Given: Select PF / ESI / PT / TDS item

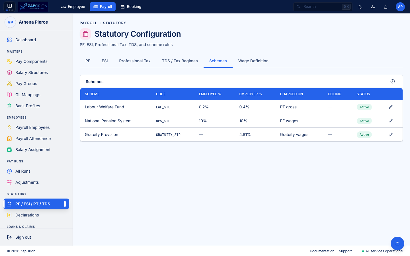Looking at the screenshot, I should point(36,204).
